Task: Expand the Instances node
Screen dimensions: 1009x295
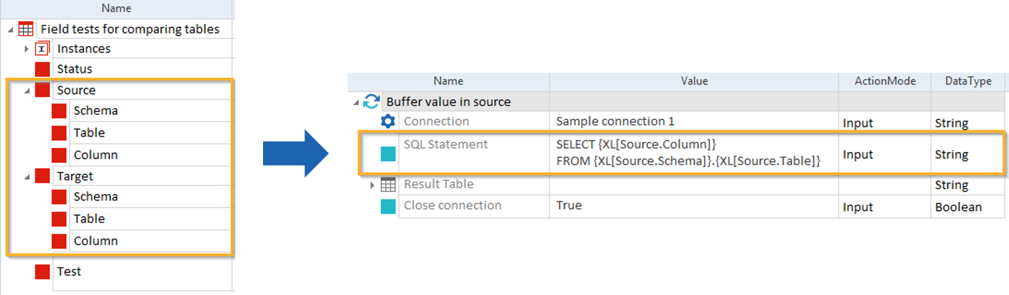Action: [x=27, y=49]
